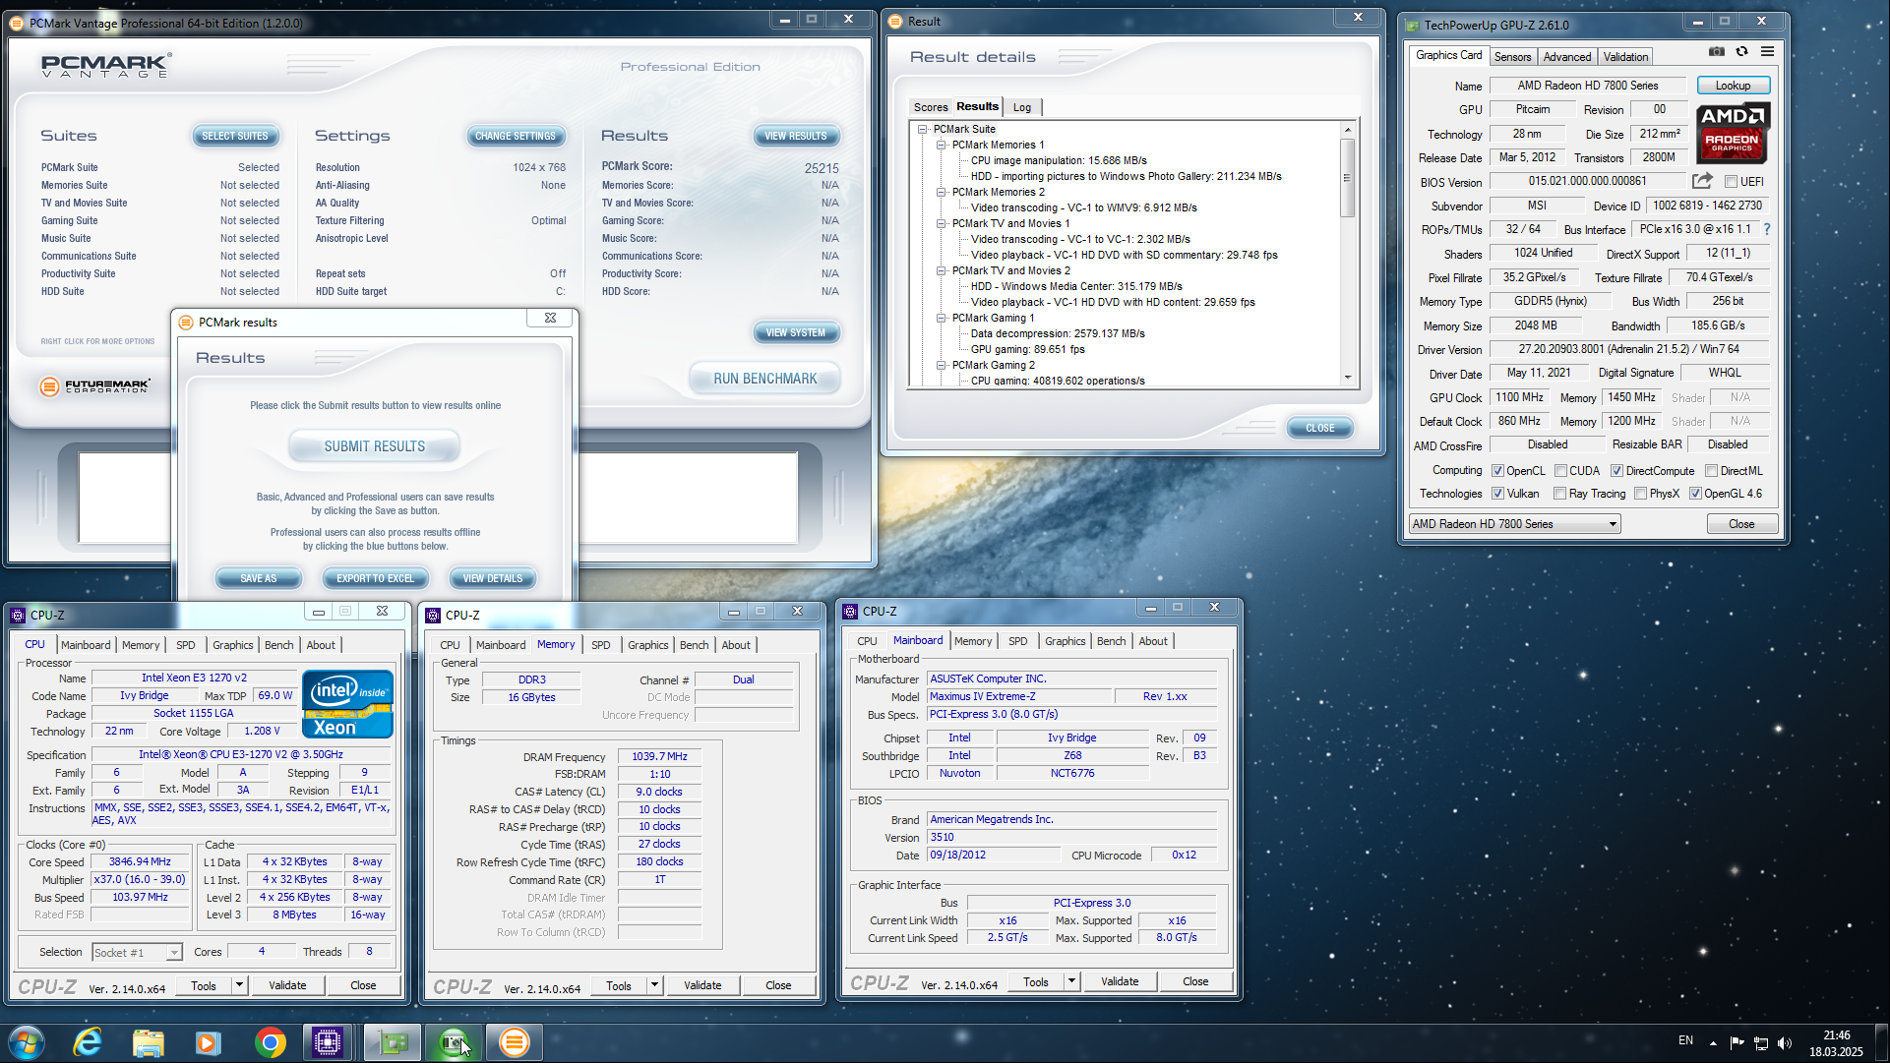Toggle the PhysX checkbox
This screenshot has width=1890, height=1063.
tap(1640, 494)
